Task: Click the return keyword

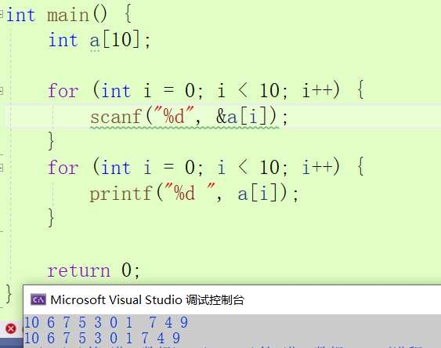Action: tap(79, 270)
